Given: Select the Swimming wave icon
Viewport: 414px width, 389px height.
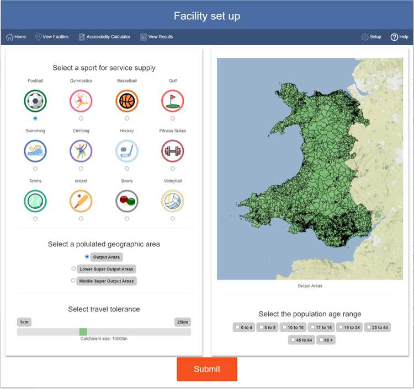Looking at the screenshot, I should (x=35, y=151).
